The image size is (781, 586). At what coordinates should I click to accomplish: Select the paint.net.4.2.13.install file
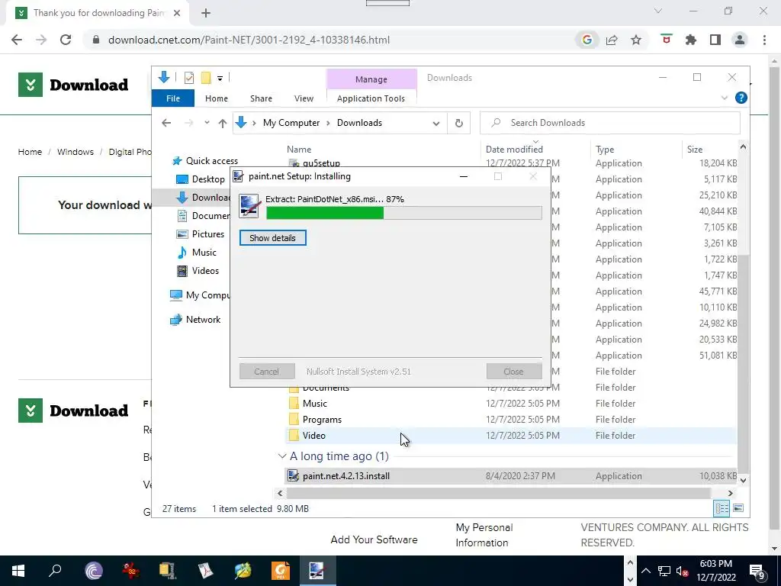[x=510, y=476]
